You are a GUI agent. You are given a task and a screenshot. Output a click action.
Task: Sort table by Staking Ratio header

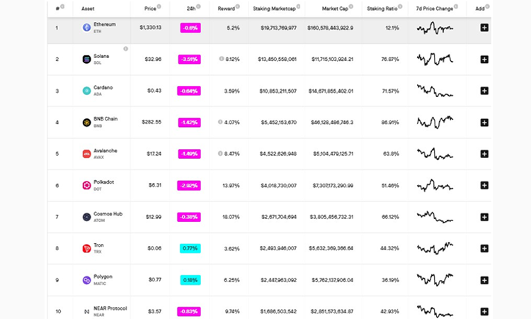pyautogui.click(x=382, y=9)
